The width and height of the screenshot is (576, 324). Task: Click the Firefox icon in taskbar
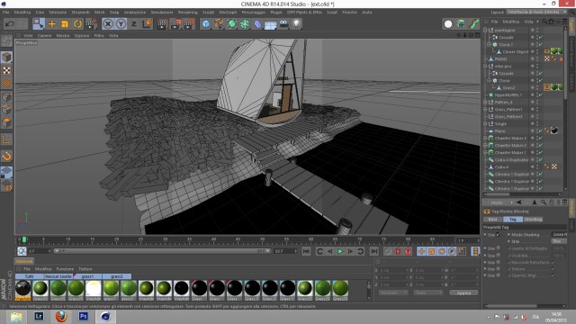pyautogui.click(x=61, y=316)
